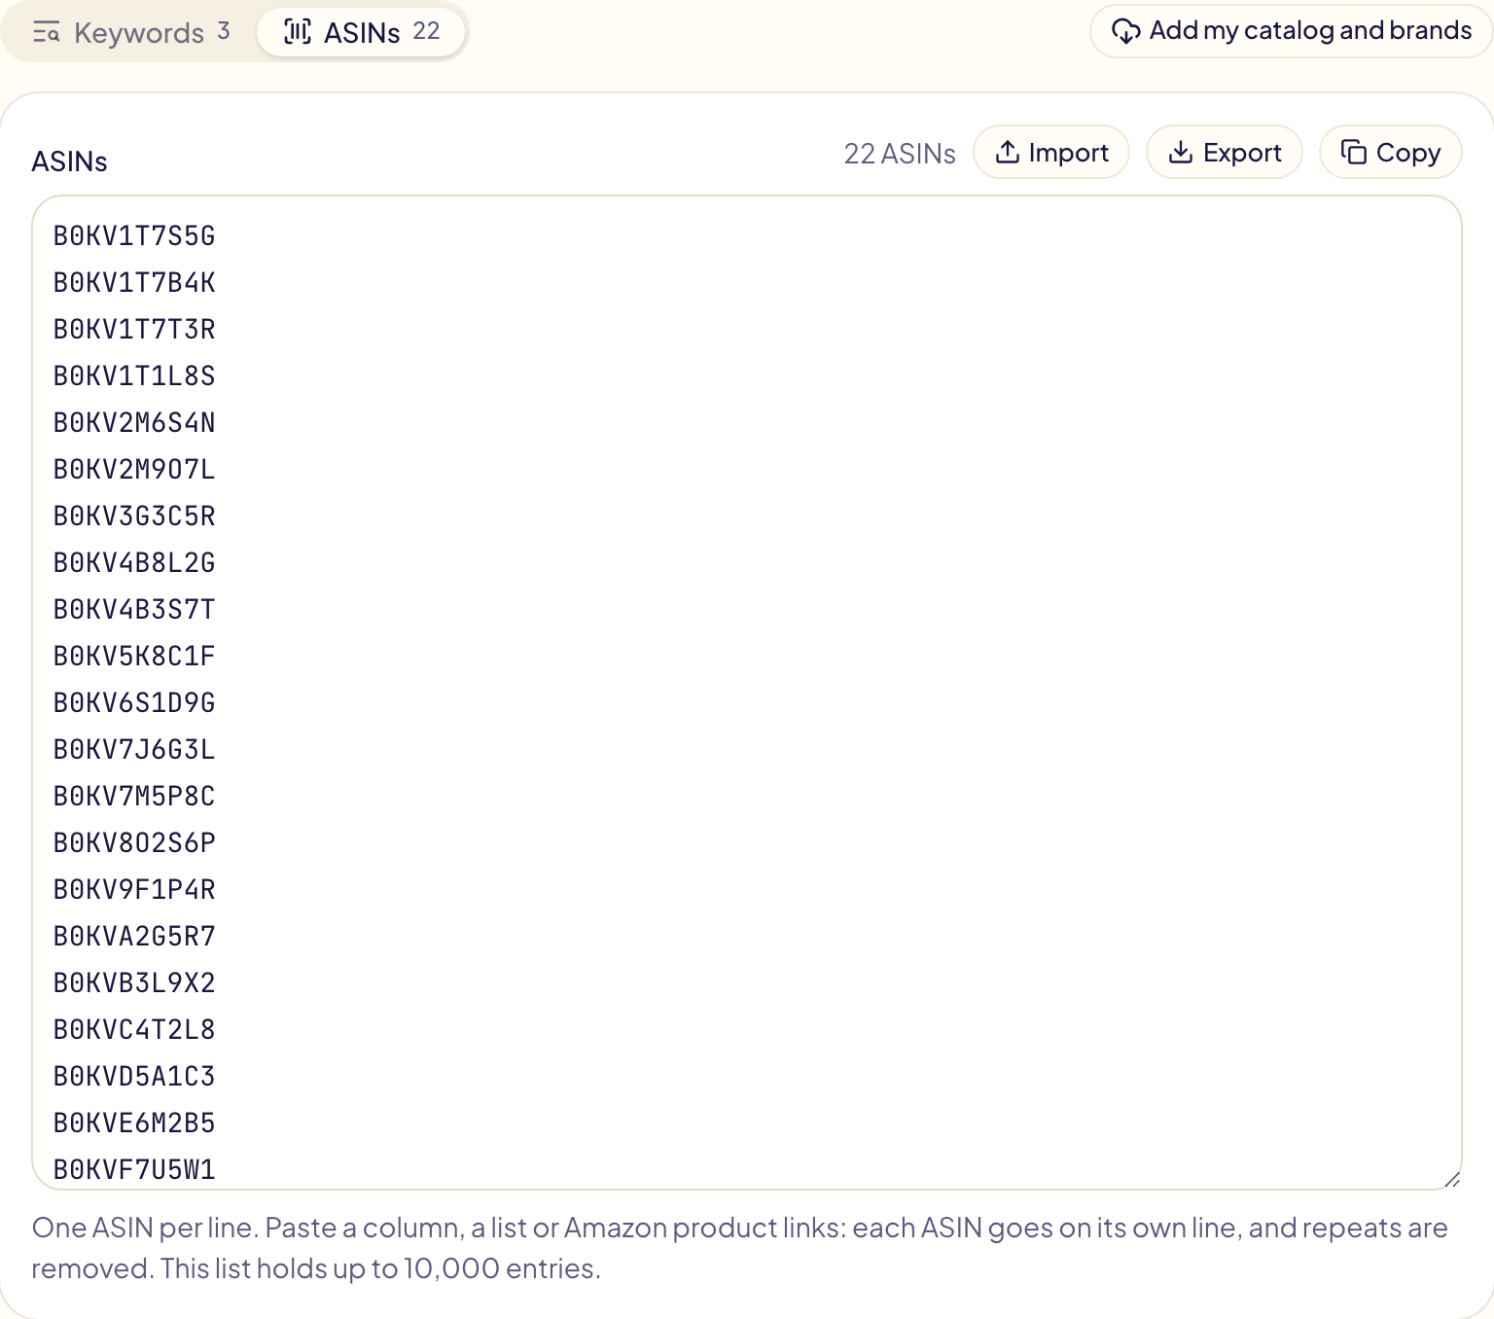Click the B0KV9F1P4R entry
The width and height of the screenshot is (1494, 1319).
[x=134, y=890]
